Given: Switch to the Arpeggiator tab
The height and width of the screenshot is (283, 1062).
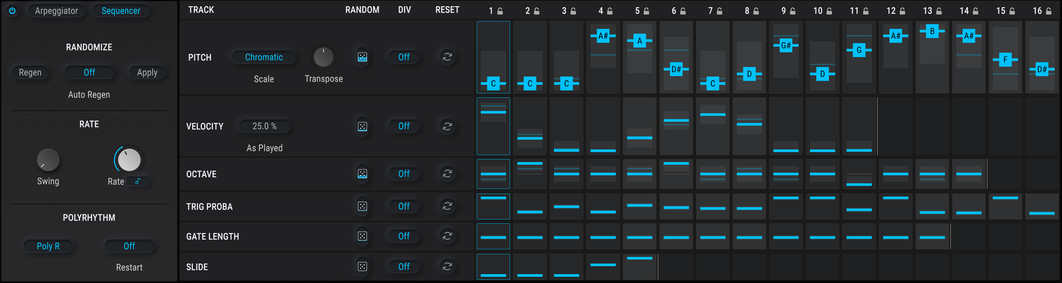Looking at the screenshot, I should coord(56,11).
